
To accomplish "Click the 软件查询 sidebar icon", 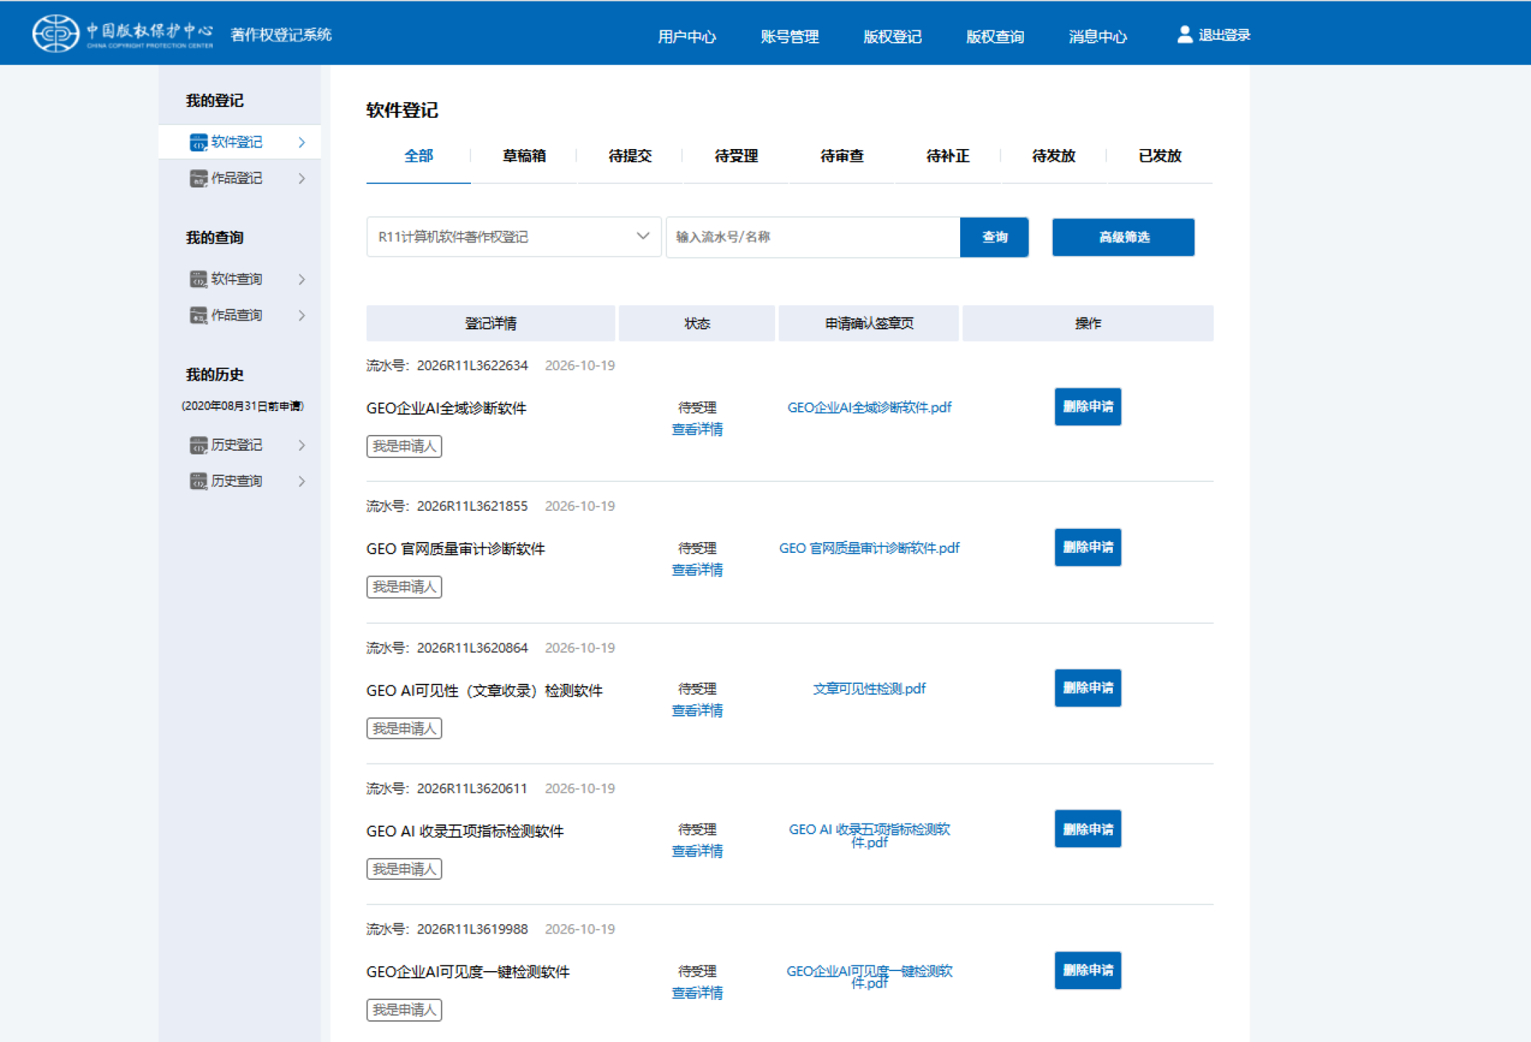I will [x=198, y=279].
